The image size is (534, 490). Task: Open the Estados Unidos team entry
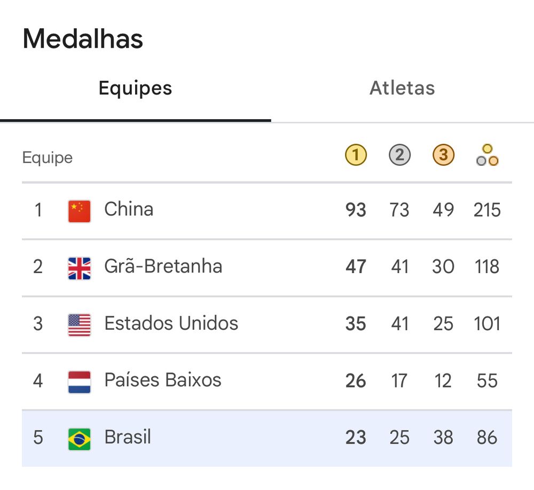coord(267,325)
